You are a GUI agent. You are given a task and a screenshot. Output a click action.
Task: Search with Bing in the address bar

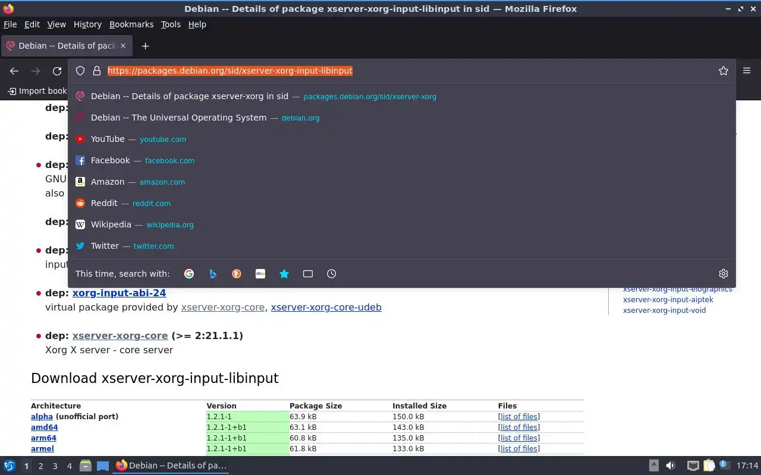213,274
